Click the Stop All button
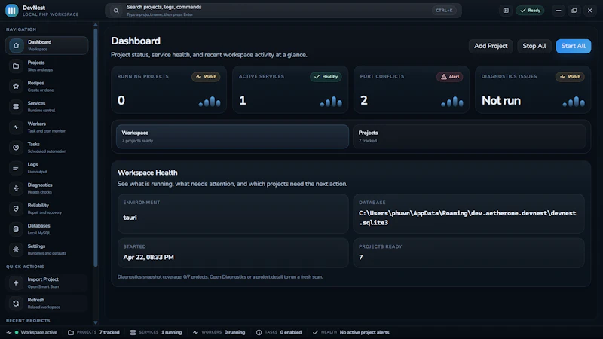The width and height of the screenshot is (603, 339). click(x=534, y=46)
